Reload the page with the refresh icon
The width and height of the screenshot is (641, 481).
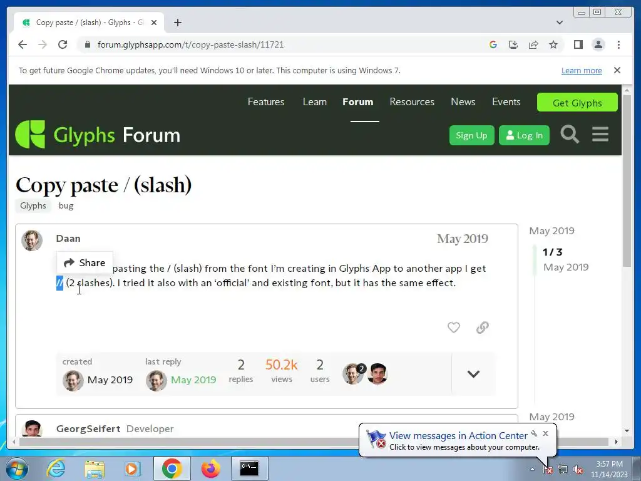(63, 44)
